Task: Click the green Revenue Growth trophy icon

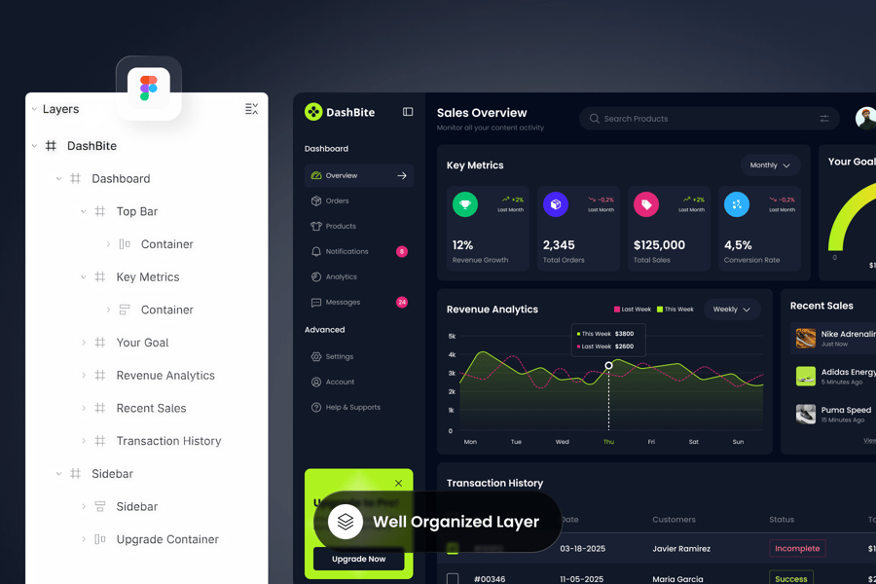Action: [x=465, y=204]
